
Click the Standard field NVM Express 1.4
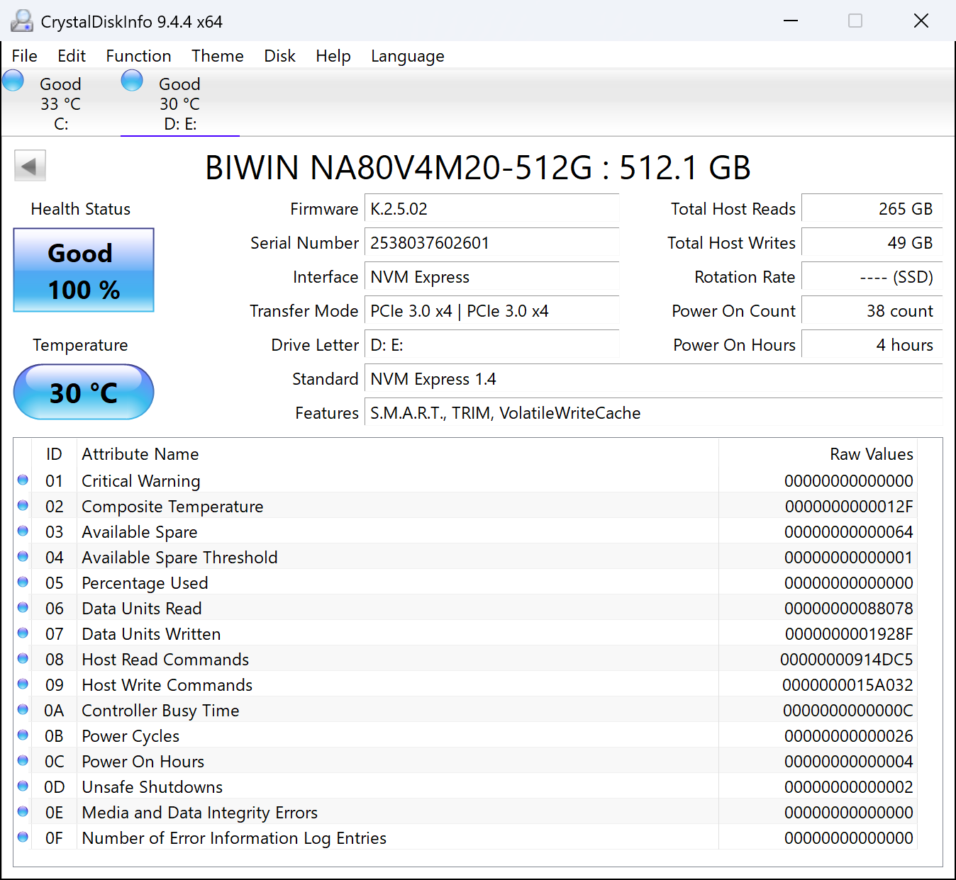click(x=653, y=379)
